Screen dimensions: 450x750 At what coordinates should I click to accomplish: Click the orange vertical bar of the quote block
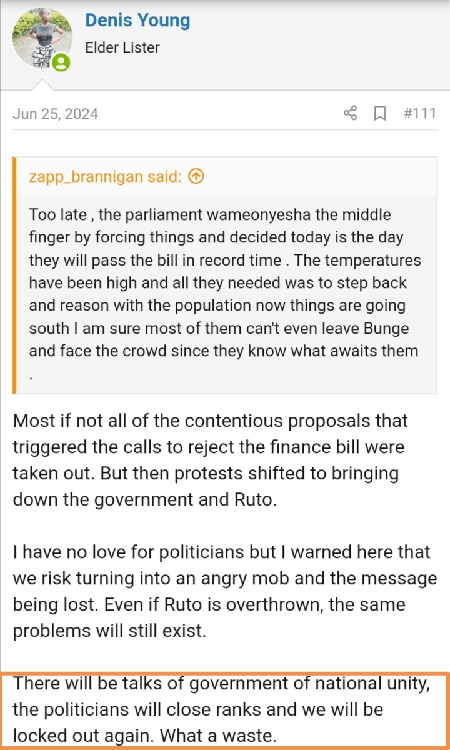coord(15,275)
